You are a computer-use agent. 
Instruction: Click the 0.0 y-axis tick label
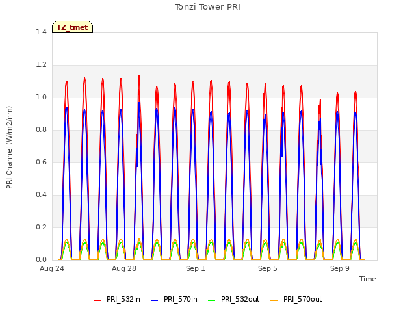(x=41, y=260)
